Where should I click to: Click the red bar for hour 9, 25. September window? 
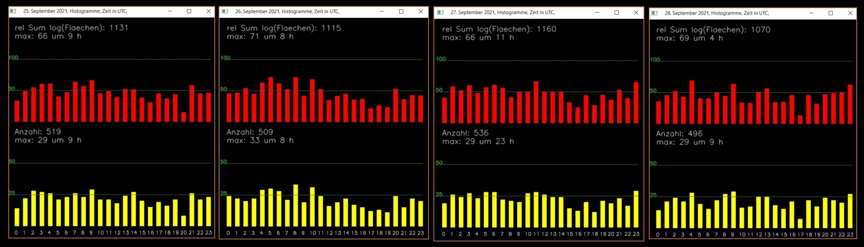92,101
